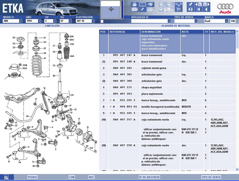Click the single shopping cart icon

click(178, 9)
